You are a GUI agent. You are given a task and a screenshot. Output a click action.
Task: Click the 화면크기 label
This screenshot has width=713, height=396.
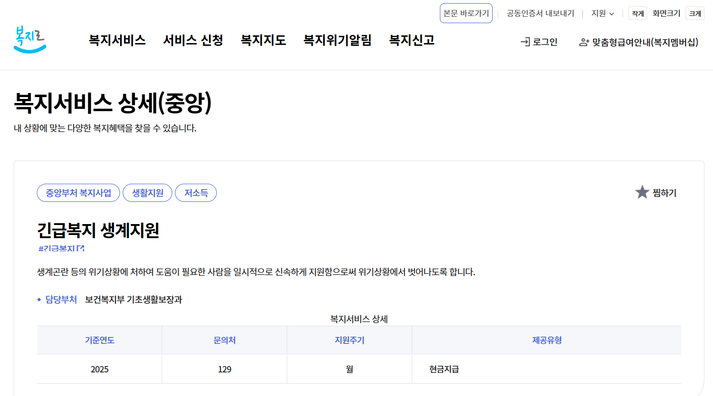coord(666,14)
